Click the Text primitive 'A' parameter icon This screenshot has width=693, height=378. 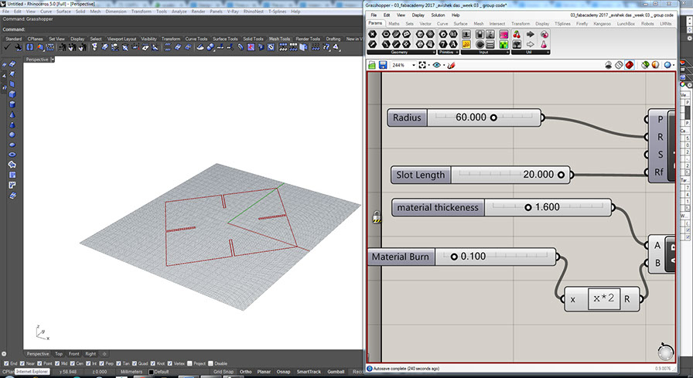coord(453,44)
